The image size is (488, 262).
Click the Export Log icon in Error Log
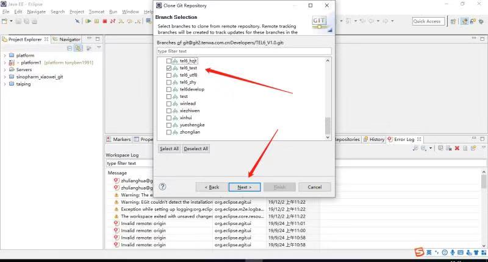point(415,148)
